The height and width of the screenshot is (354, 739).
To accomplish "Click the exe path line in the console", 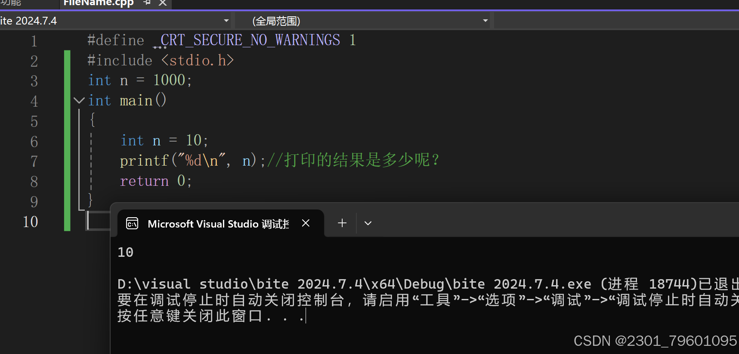I will [x=428, y=284].
